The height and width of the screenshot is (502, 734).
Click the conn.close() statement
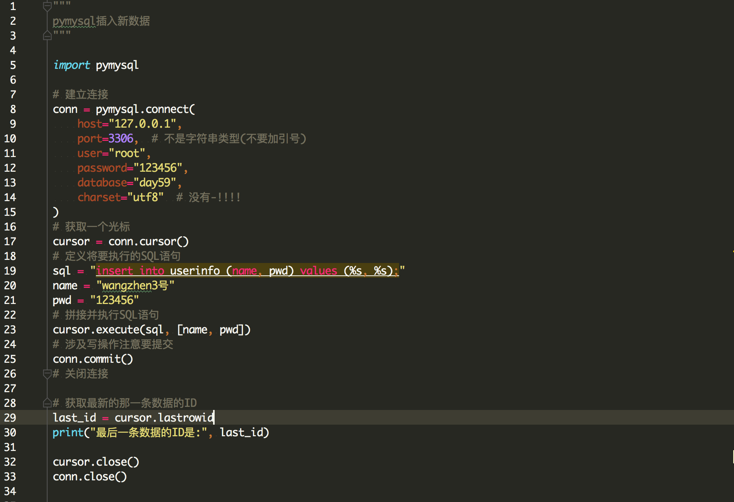pos(90,476)
